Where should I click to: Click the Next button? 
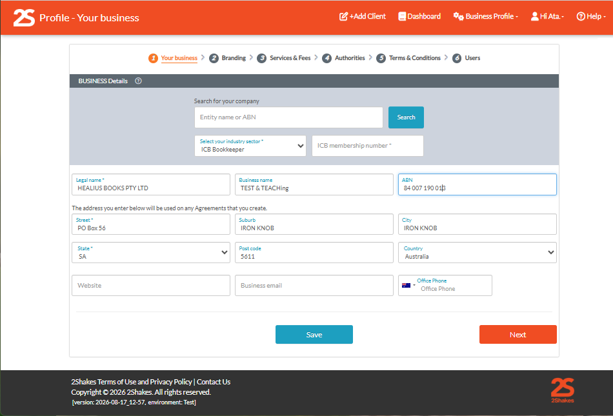(x=518, y=335)
